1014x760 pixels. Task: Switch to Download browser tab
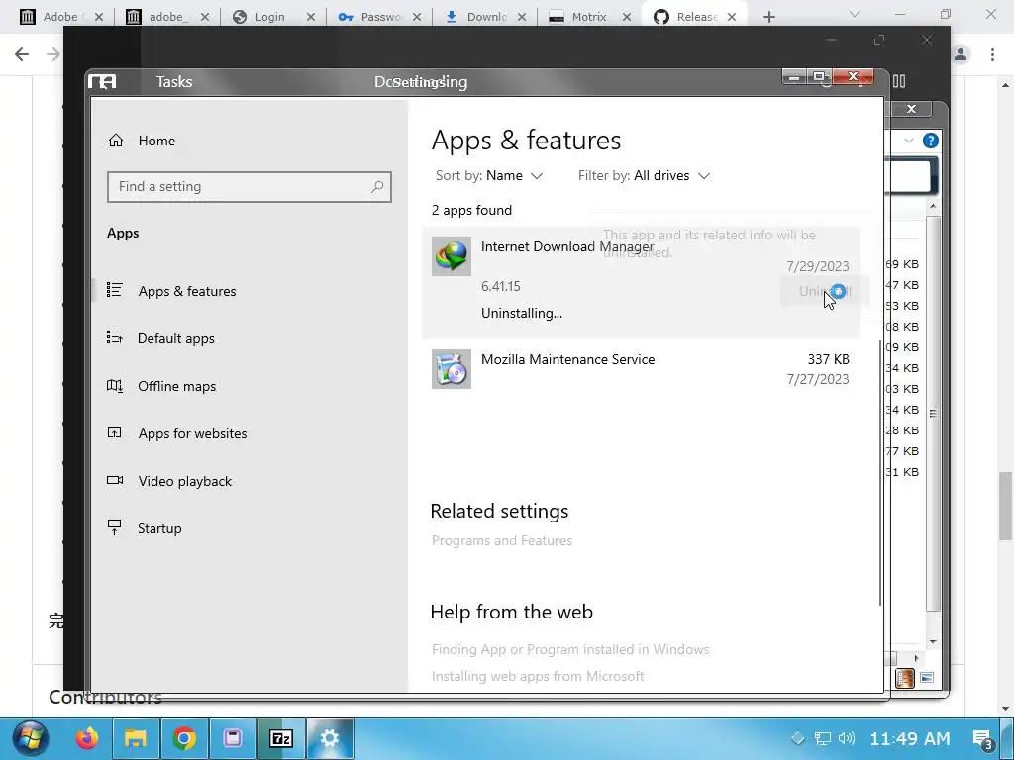coord(486,17)
